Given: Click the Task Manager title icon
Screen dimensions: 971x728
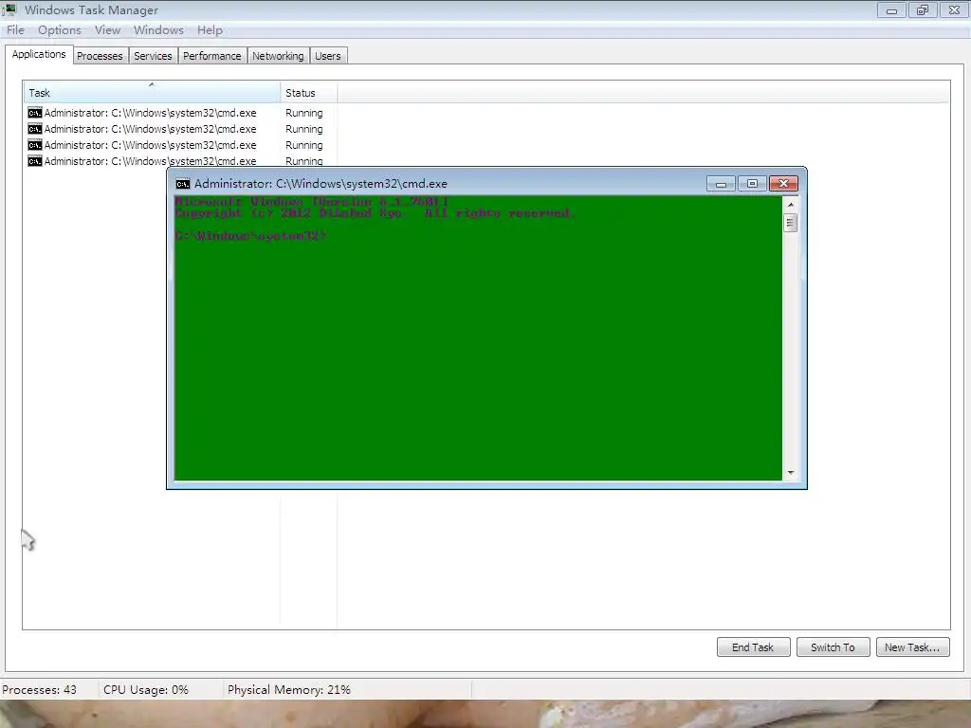Looking at the screenshot, I should tap(10, 9).
